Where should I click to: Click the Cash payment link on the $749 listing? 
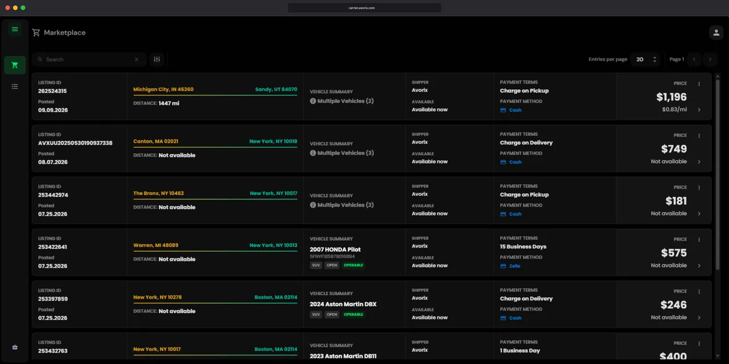(x=515, y=162)
